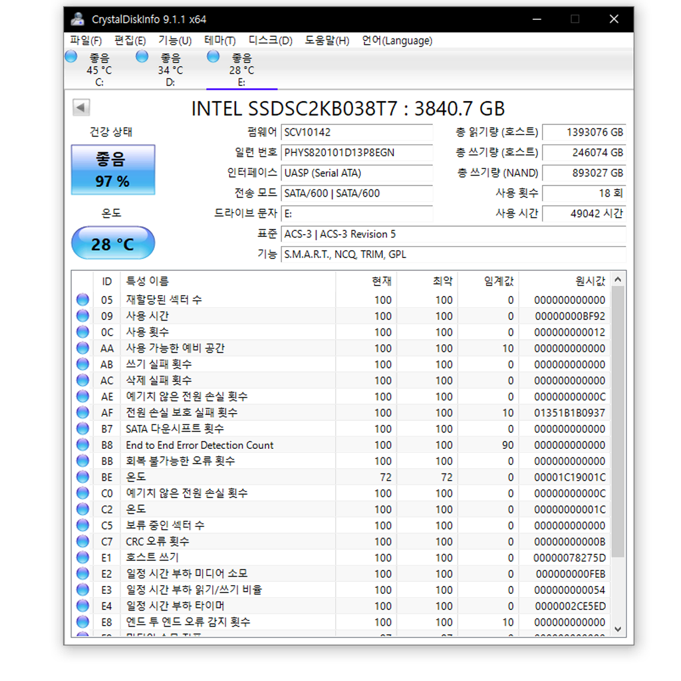Click the blue status orb for drive E:
Screen dimensions: 681x681
(x=213, y=57)
